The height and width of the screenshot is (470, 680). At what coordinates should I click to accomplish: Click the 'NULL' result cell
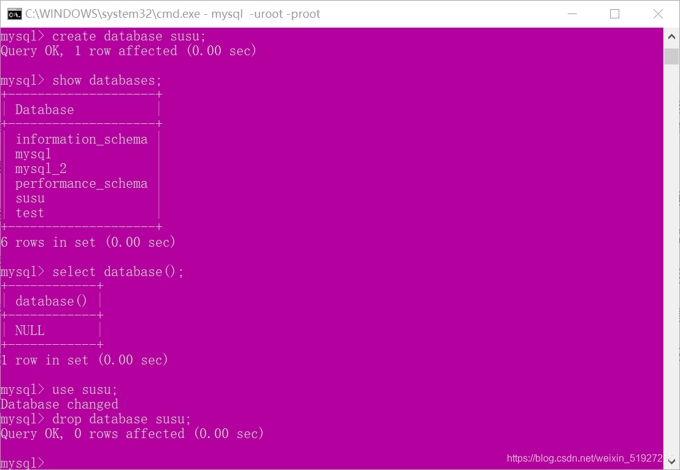(30, 330)
